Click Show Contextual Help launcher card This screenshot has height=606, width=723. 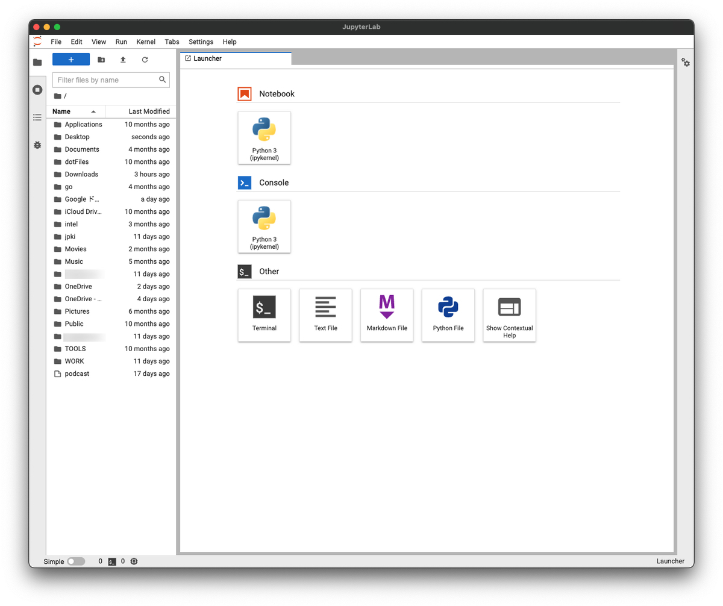tap(510, 315)
